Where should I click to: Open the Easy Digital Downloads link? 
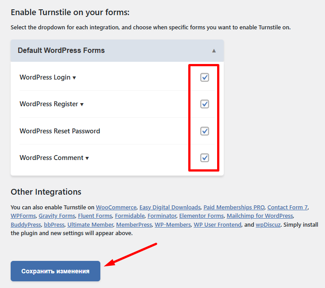tap(170, 207)
